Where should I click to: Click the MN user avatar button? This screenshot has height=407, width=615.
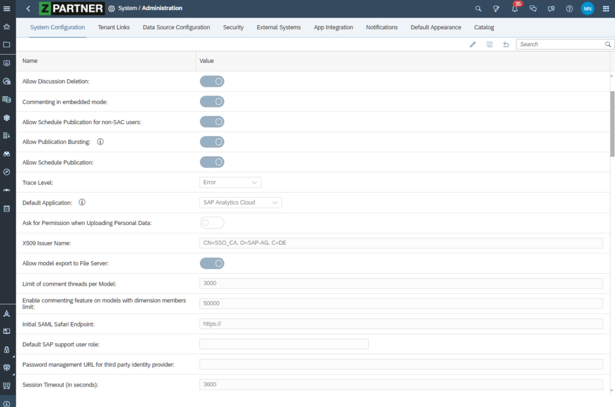point(587,9)
